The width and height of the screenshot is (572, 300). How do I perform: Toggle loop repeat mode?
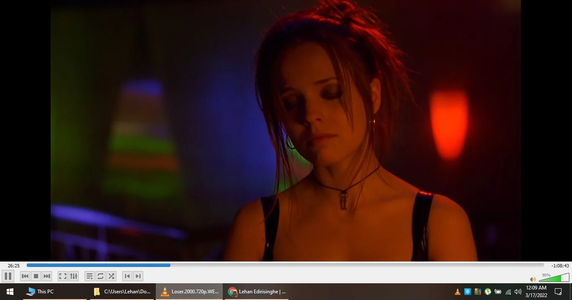coord(100,276)
